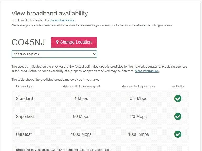The image size is (202, 151).
Task: Click Mbps abbreviation beside Superfast 80 download
Action: pos(84,116)
